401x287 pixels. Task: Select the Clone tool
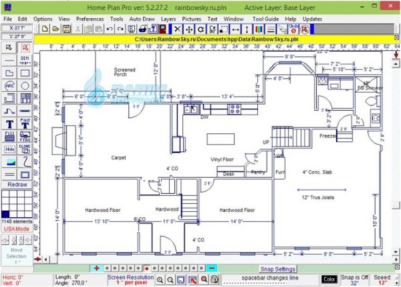tap(25, 149)
